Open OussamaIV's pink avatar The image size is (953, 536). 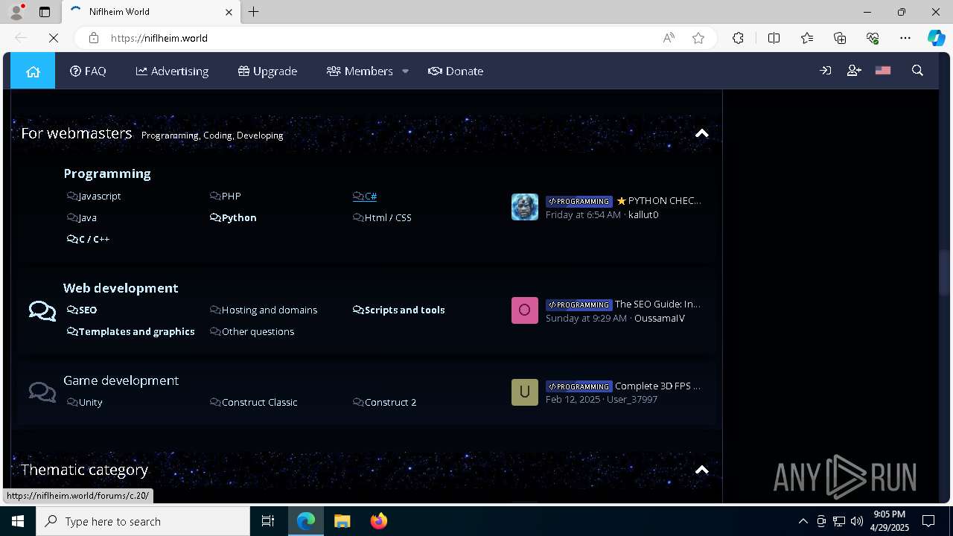coord(525,310)
